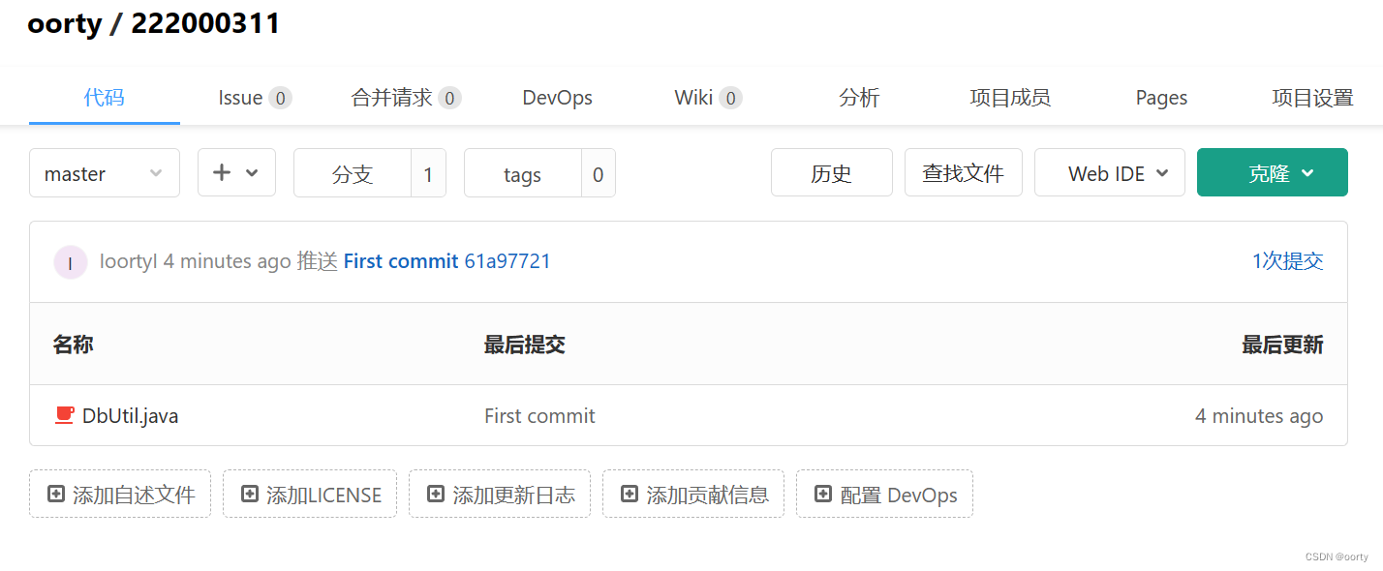Open the 合并请求 tab
Viewport: 1383px width, 571px height.
(x=406, y=97)
